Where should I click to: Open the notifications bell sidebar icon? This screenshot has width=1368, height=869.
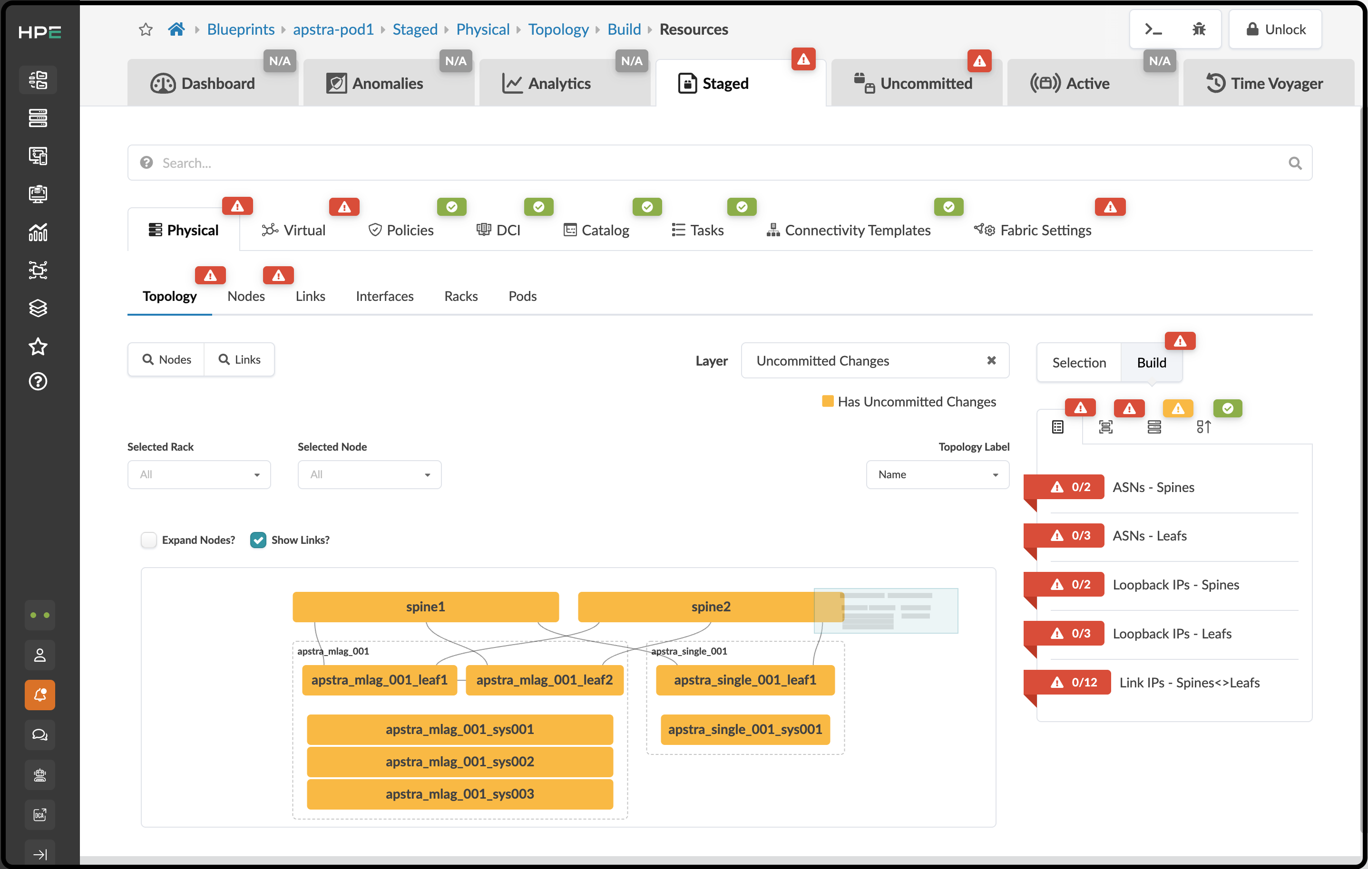(40, 695)
